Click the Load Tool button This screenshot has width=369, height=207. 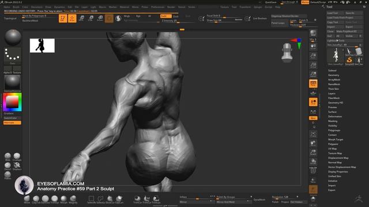pyautogui.click(x=336, y=13)
